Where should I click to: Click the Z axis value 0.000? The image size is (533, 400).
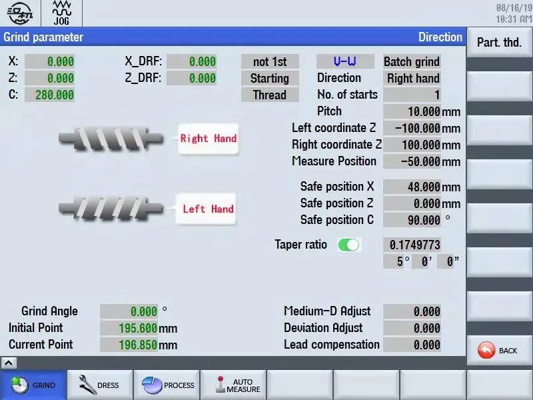pos(49,78)
